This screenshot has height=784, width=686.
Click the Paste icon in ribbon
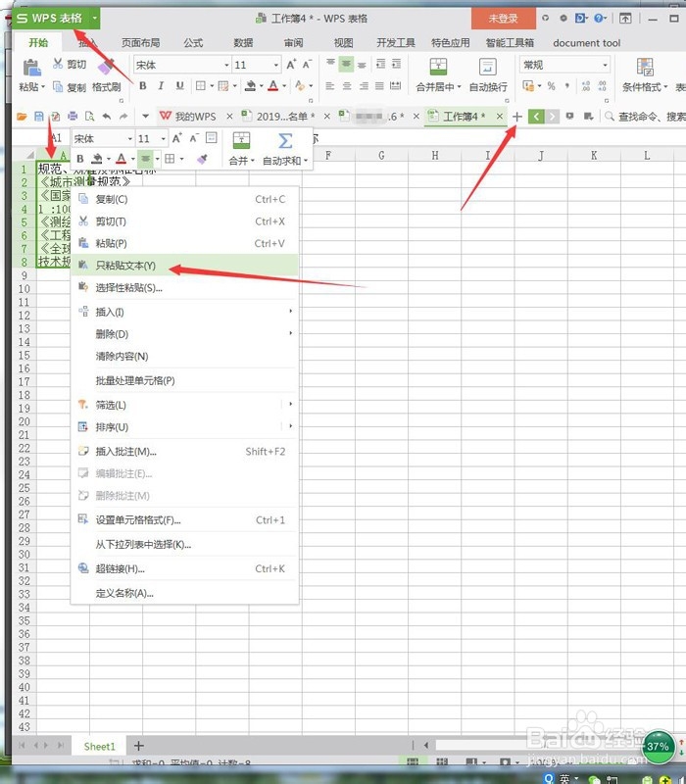click(31, 67)
